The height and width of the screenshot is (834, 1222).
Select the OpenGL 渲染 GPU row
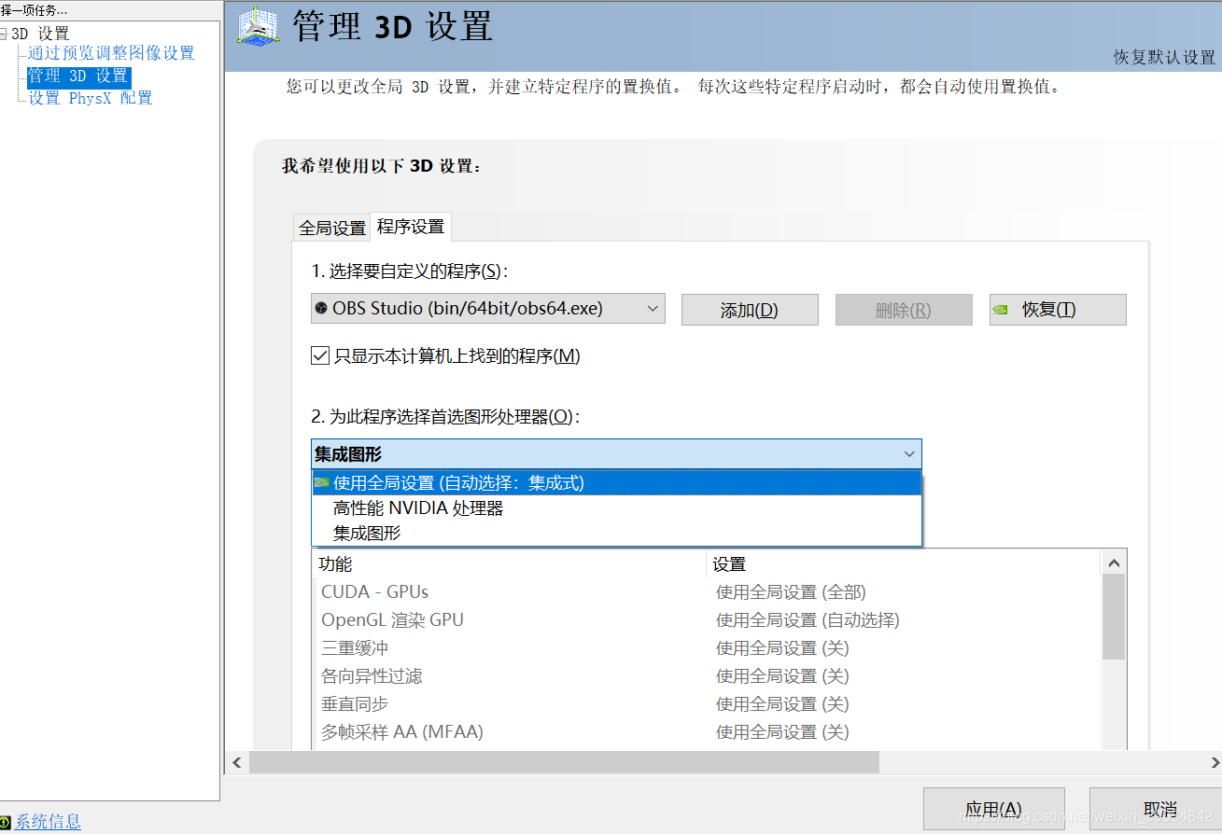coord(707,620)
